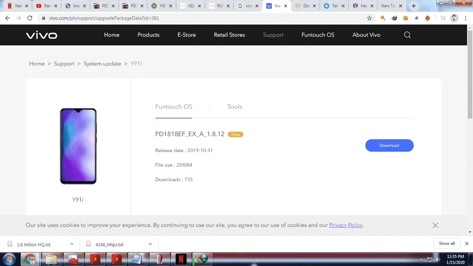Click the vivo logo in the header
The height and width of the screenshot is (266, 473).
[x=42, y=35]
